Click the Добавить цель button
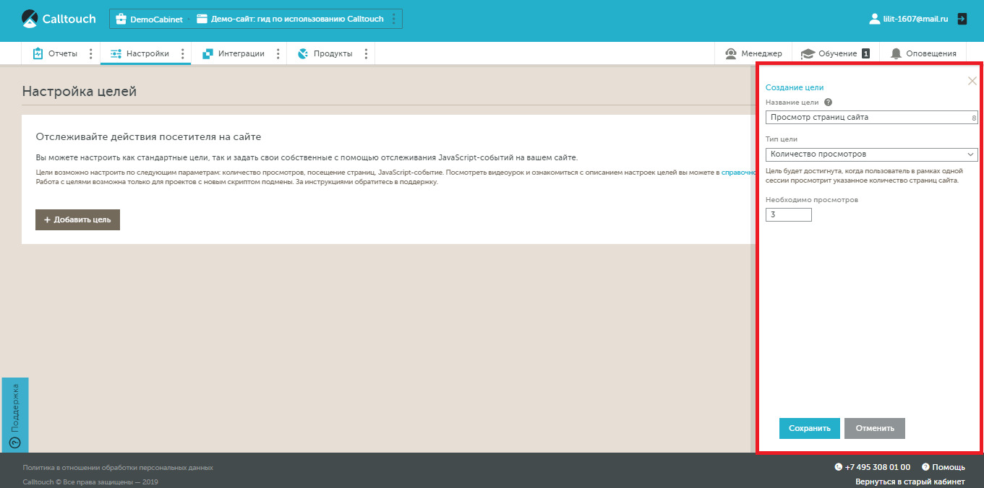 coord(77,219)
